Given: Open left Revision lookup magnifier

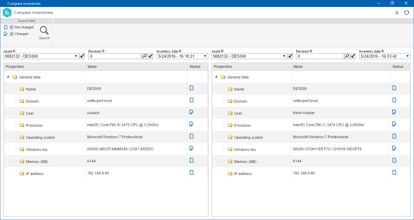Looking at the screenshot, I should pyautogui.click(x=145, y=56).
